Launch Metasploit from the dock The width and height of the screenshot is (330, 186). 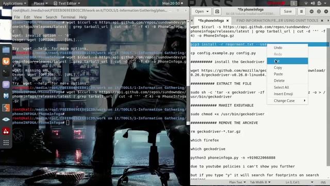click(x=6, y=96)
